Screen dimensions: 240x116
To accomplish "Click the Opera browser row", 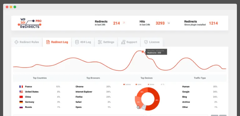I will (93, 107).
